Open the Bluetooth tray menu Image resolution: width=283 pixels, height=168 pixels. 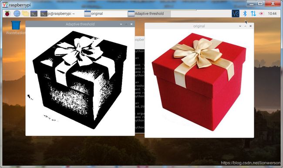[x=245, y=13]
